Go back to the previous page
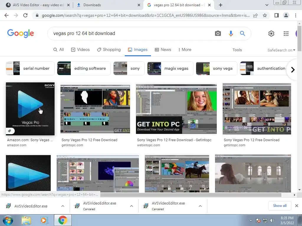This screenshot has width=302, height=226. point(6,15)
